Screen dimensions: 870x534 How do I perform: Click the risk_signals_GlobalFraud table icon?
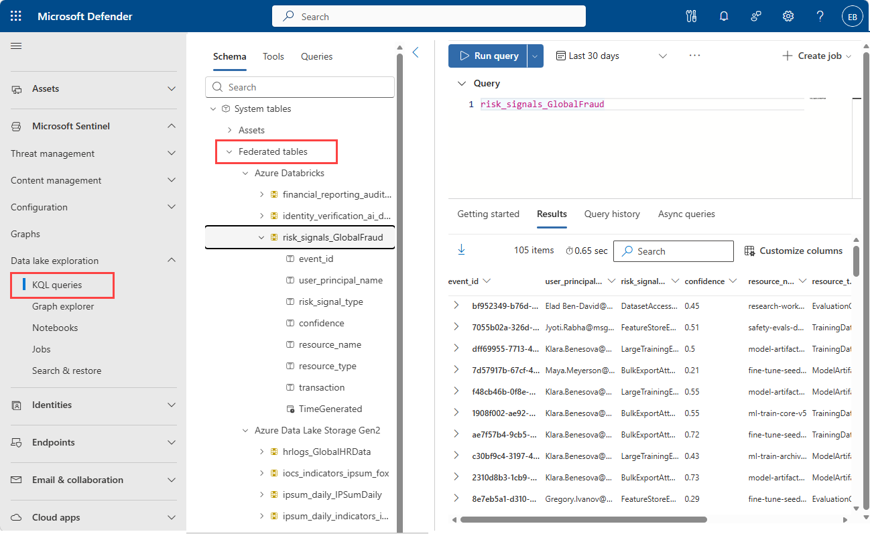[x=273, y=237]
